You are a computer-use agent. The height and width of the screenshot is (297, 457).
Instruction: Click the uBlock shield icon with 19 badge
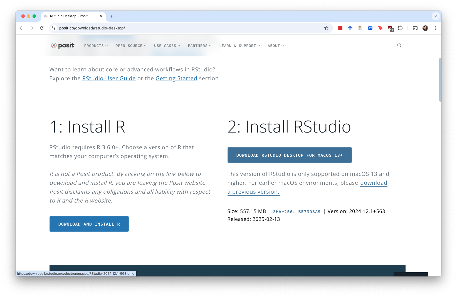[x=391, y=28]
